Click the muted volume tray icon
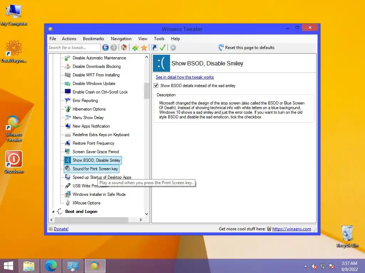365x273 pixels. (x=314, y=266)
